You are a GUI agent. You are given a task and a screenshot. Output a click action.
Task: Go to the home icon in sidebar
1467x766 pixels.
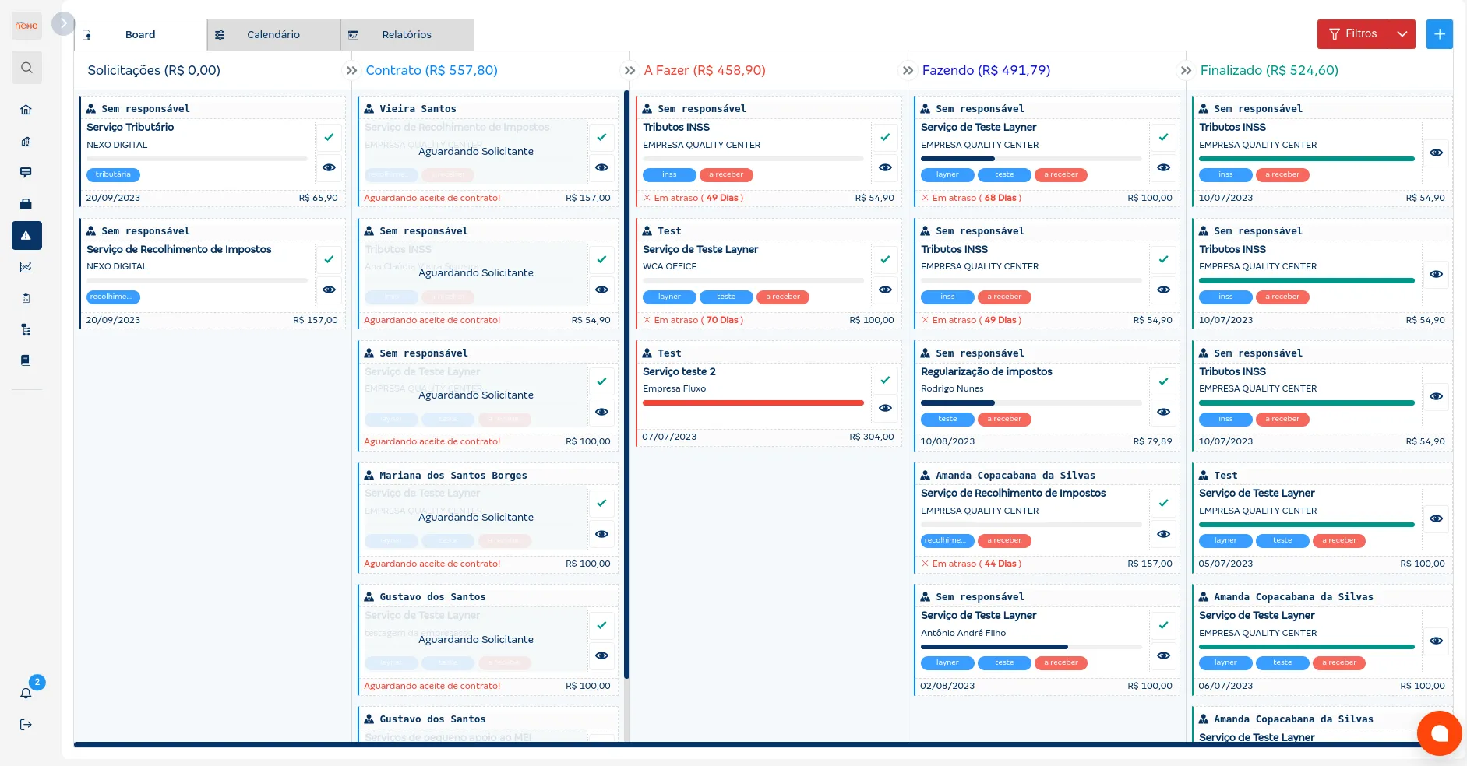pyautogui.click(x=26, y=110)
